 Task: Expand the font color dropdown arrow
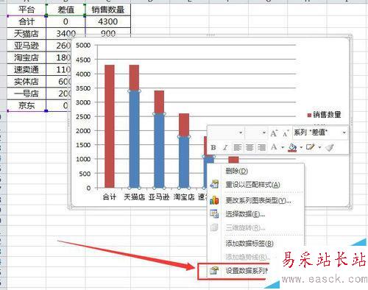click(283, 147)
